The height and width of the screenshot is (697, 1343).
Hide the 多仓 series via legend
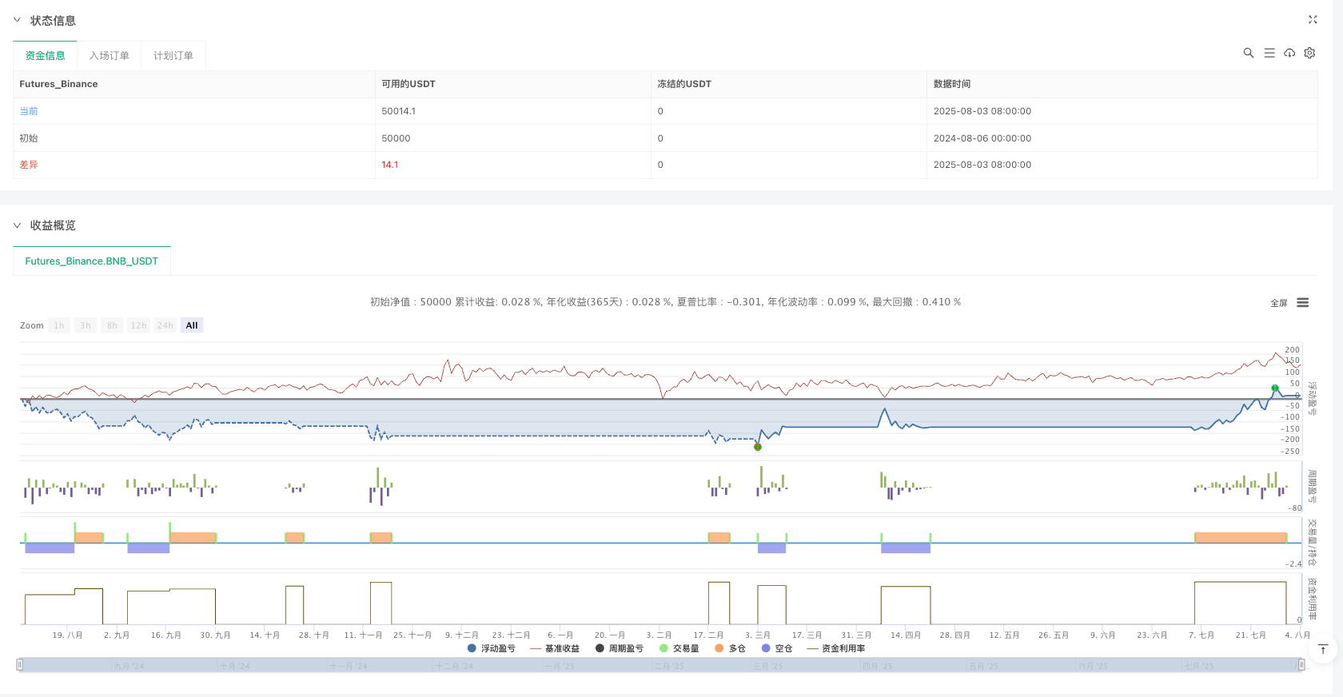(730, 648)
